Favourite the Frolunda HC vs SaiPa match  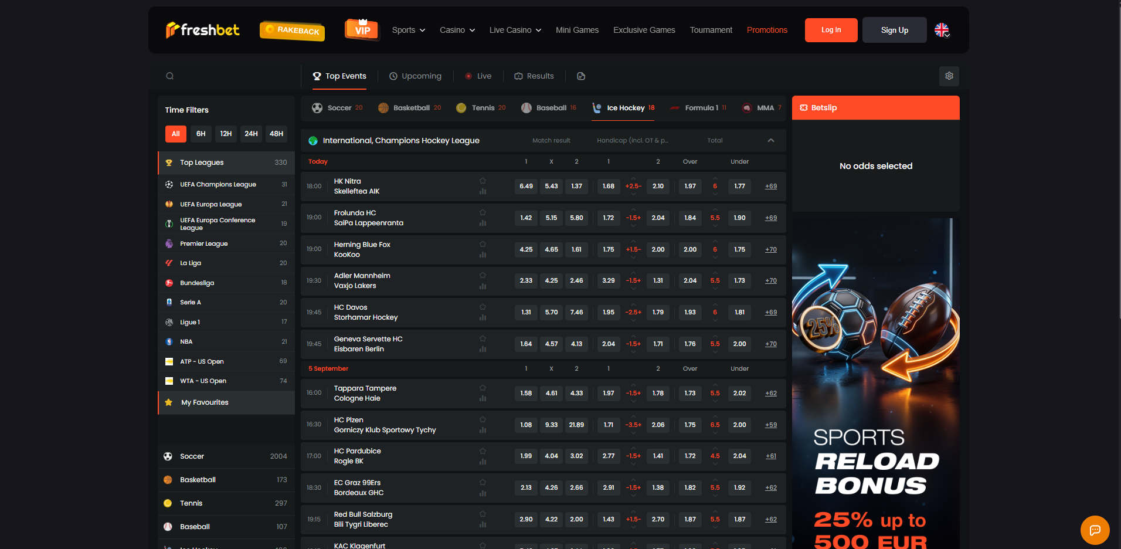pyautogui.click(x=483, y=212)
